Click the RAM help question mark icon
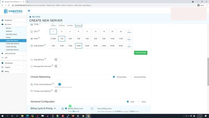Image resolution: width=209 pixels, height=118 pixels. point(39,38)
